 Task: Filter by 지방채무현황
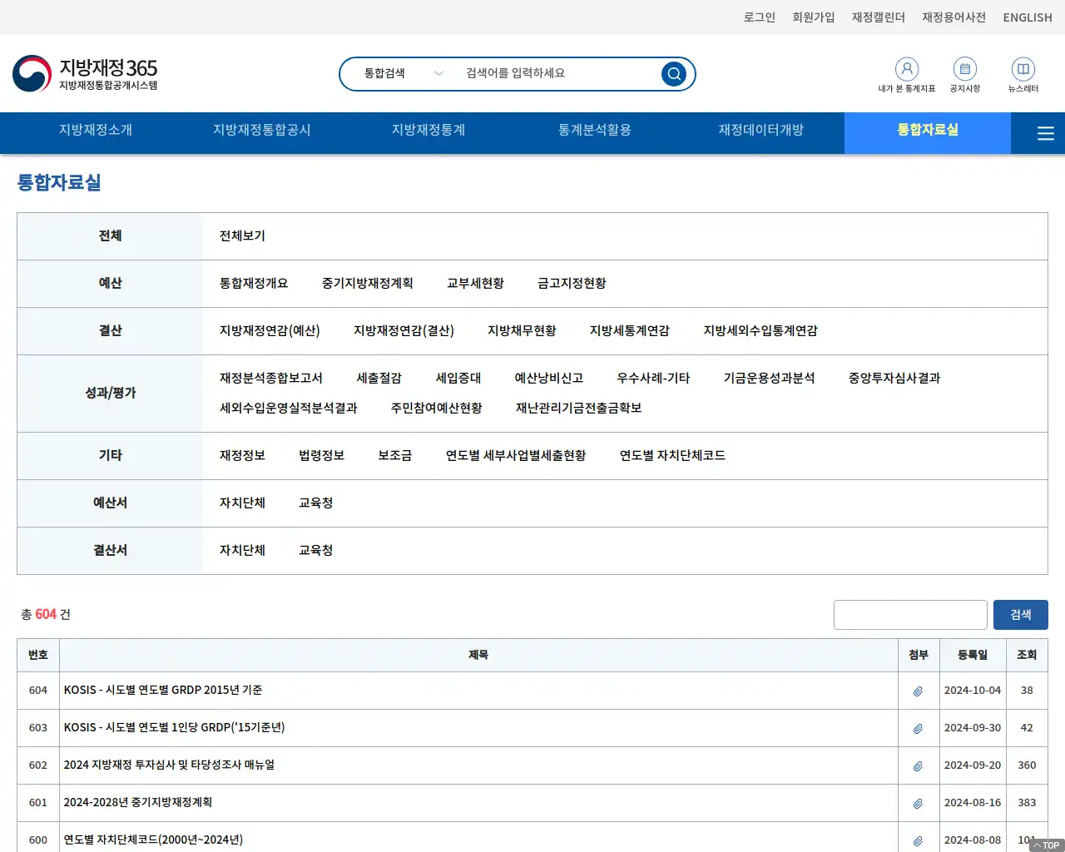tap(523, 331)
